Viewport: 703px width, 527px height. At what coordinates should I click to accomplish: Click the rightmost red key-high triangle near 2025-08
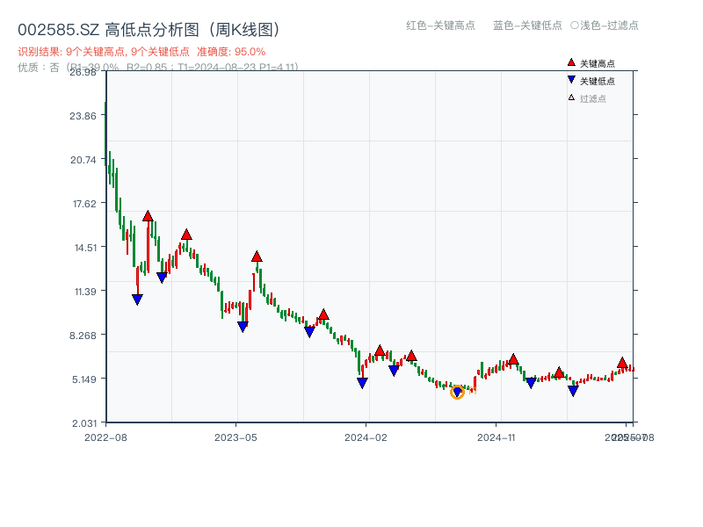[622, 361]
